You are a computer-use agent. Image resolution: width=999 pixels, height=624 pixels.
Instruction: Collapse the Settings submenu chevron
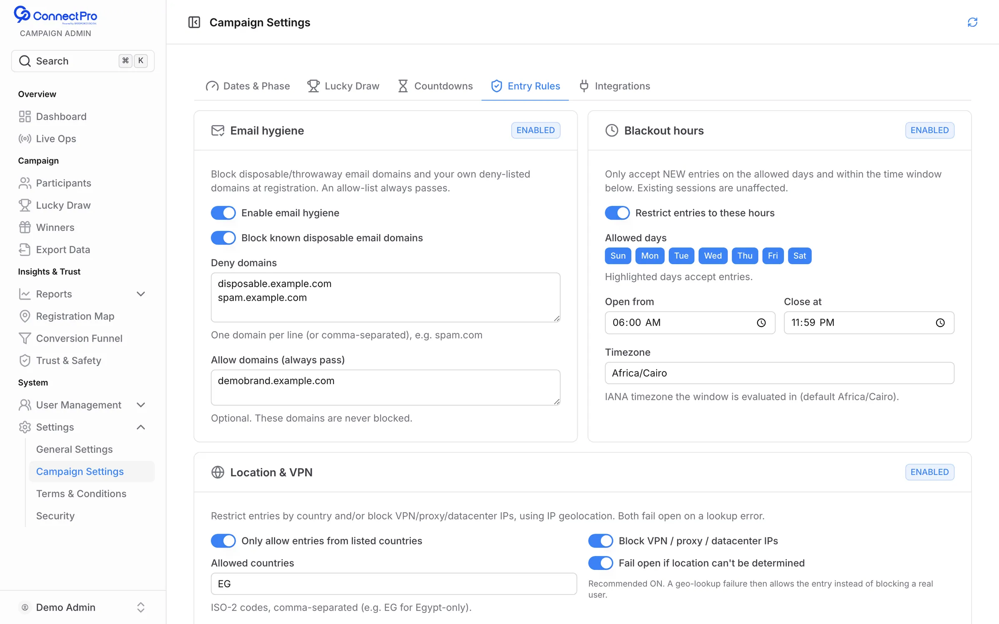[141, 427]
